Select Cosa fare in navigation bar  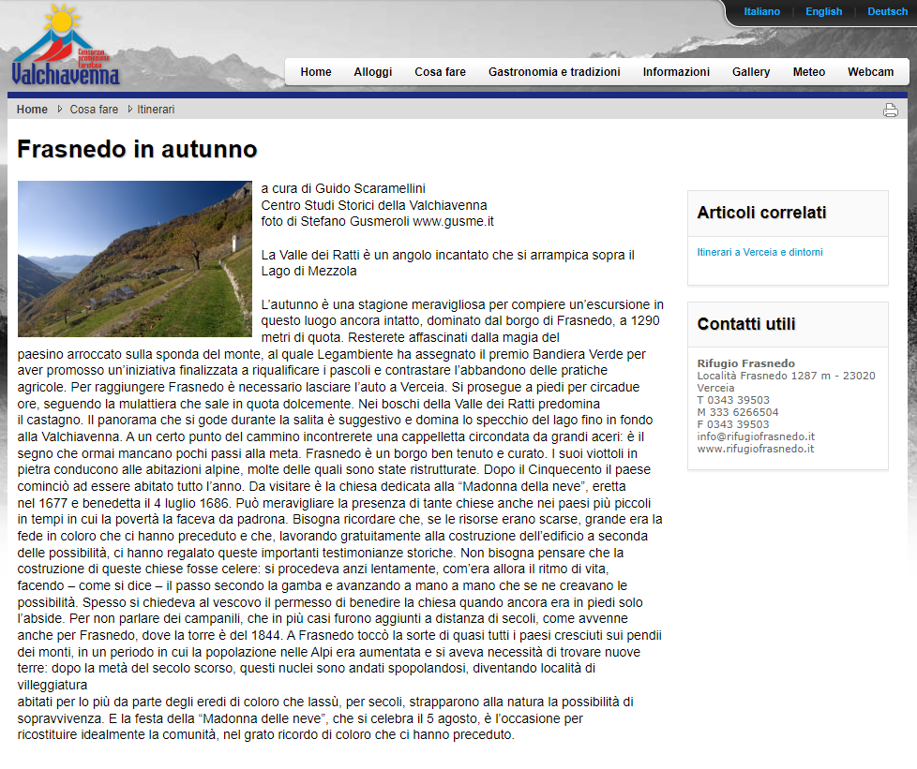pos(440,72)
